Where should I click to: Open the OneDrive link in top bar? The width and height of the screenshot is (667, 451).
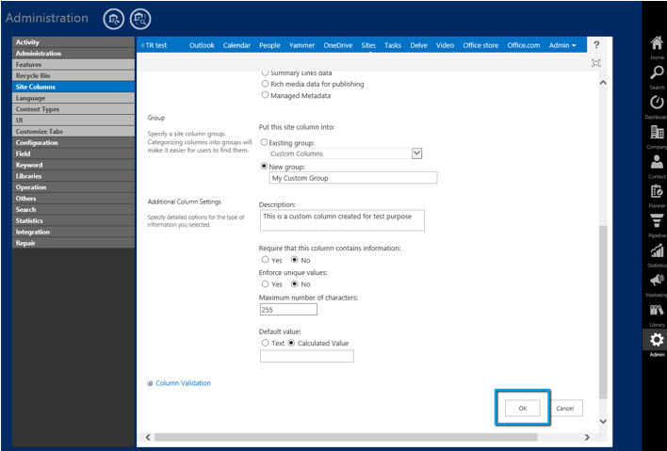338,45
